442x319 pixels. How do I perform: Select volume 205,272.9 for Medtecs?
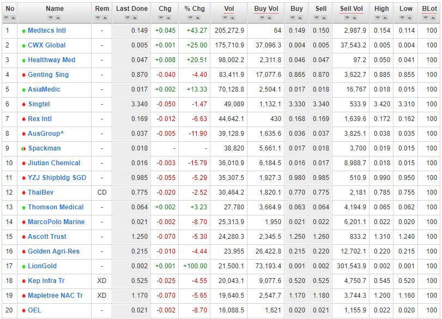229,31
